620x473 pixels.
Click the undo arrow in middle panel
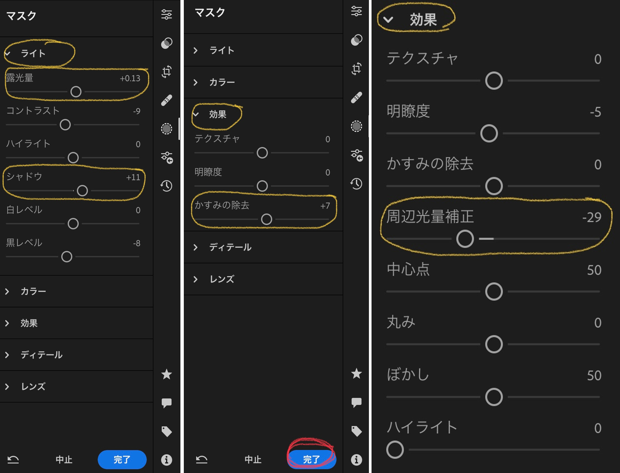click(x=202, y=459)
